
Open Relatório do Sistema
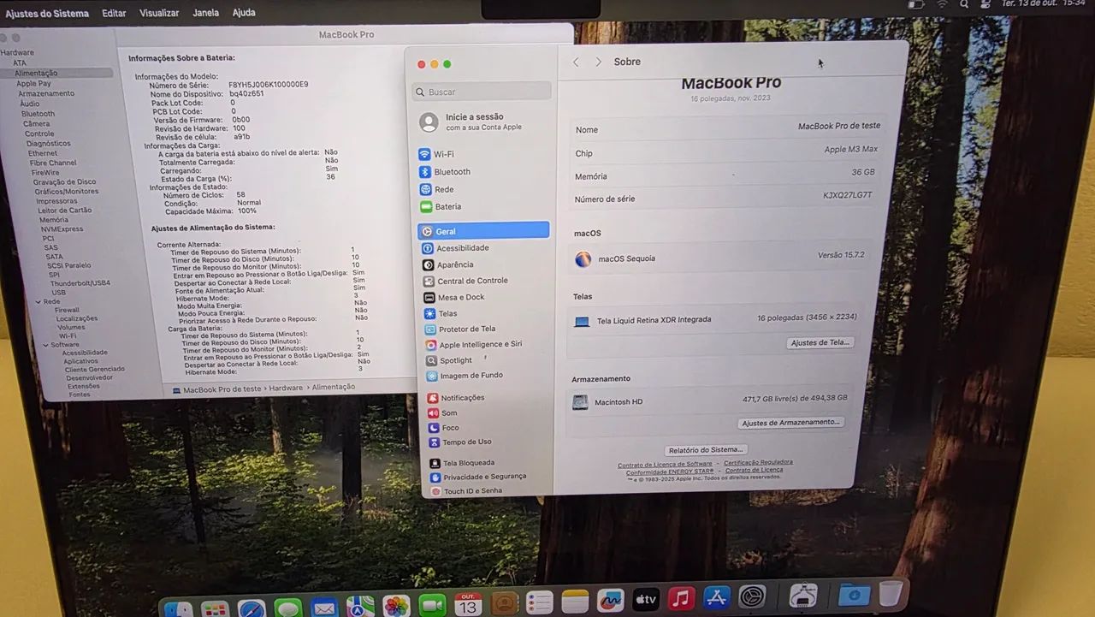point(706,450)
